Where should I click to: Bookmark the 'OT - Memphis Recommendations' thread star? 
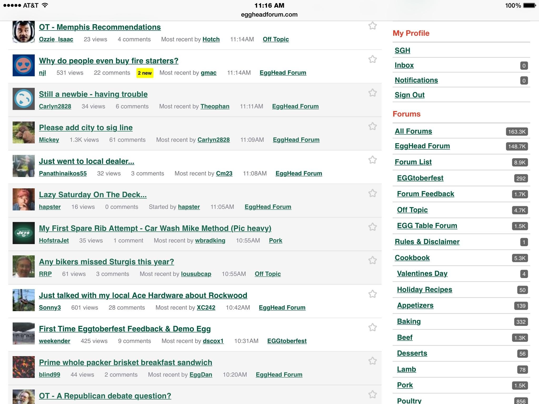[372, 26]
